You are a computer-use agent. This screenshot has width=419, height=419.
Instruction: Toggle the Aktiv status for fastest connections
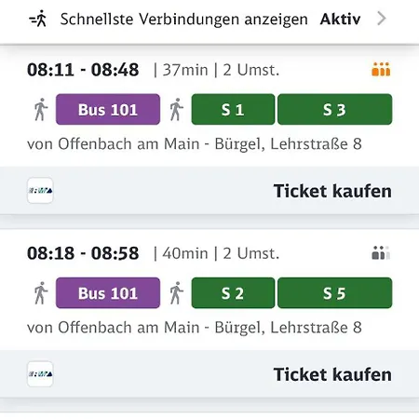340,19
